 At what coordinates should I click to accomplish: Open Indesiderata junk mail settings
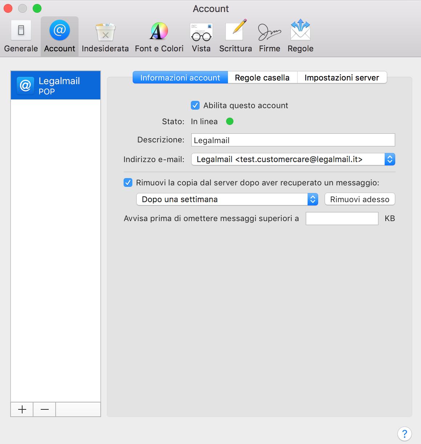coord(105,36)
